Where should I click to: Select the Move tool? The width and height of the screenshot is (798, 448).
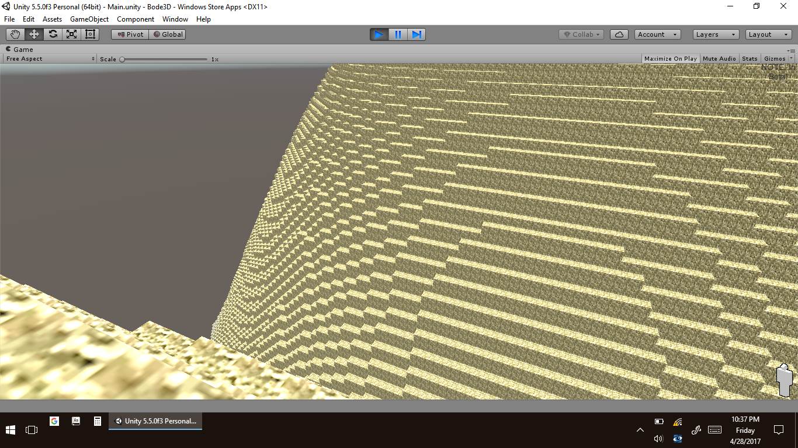click(34, 34)
